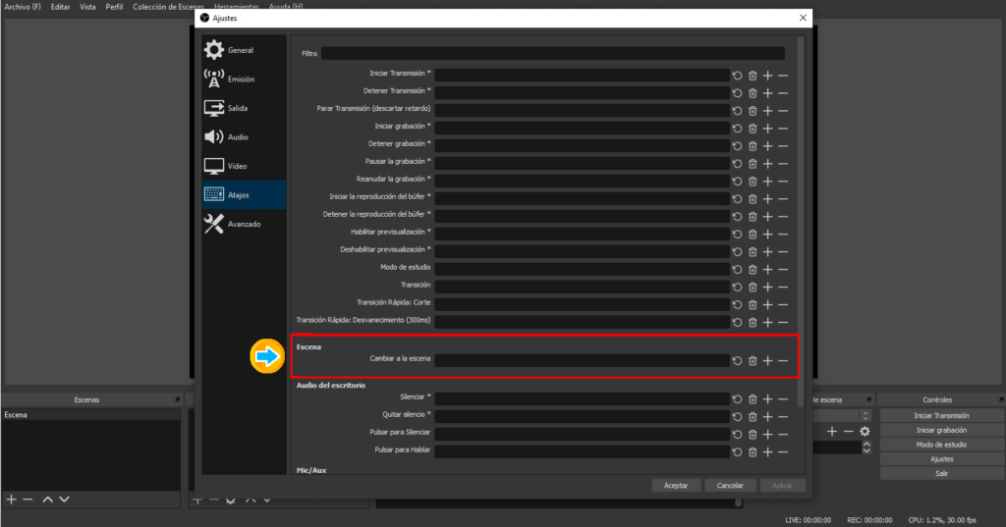Open the Avanzado settings section
1006x527 pixels.
[x=243, y=224]
